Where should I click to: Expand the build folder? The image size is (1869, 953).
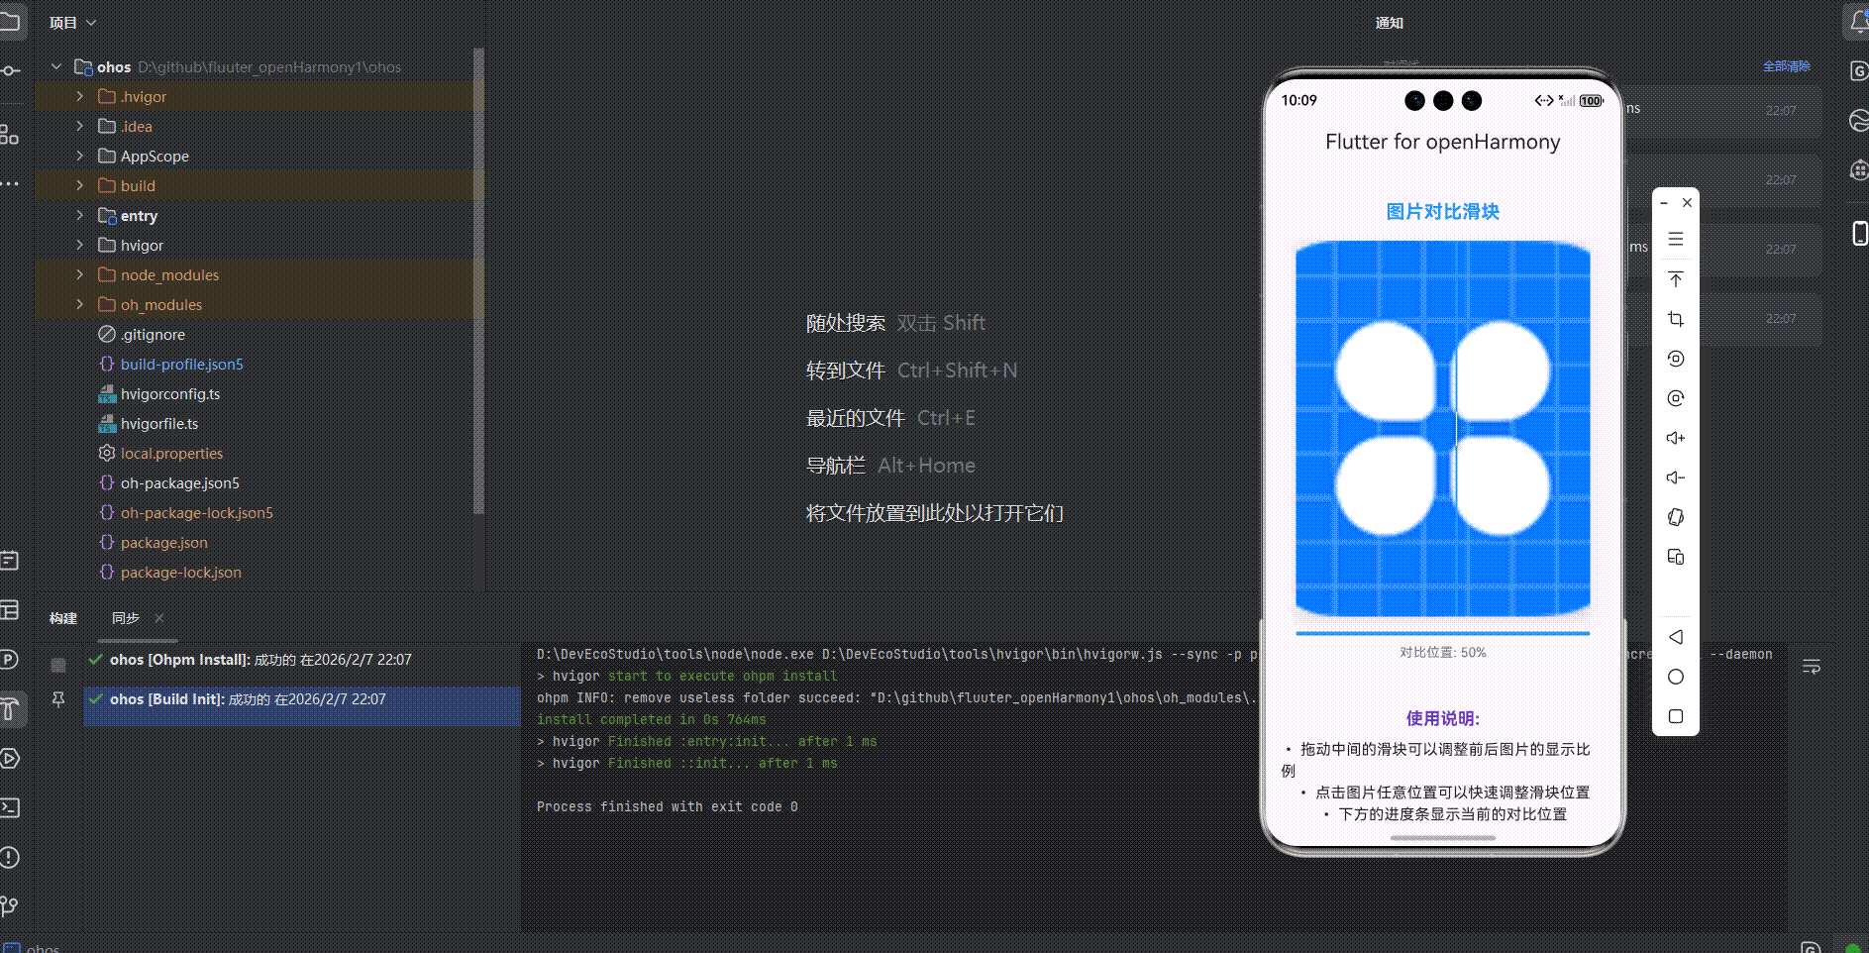point(80,185)
